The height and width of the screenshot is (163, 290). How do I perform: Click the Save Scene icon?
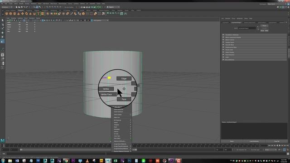tap(22, 7)
